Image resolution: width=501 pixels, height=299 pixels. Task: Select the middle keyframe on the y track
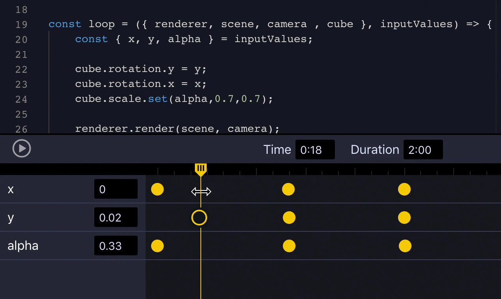tap(289, 218)
